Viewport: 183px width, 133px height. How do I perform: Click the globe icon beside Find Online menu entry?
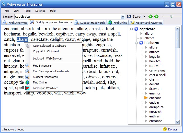click(x=27, y=82)
